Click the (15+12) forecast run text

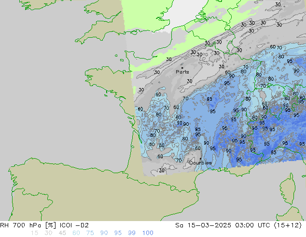(288, 225)
